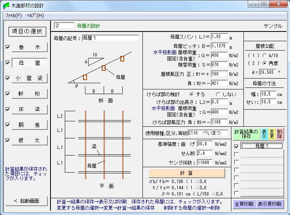The height and width of the screenshot is (215, 290).
Task: Select the 小屋梁 item button
Action: coord(30,78)
